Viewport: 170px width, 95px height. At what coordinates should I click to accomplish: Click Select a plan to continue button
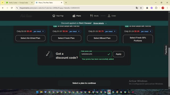[84, 83]
